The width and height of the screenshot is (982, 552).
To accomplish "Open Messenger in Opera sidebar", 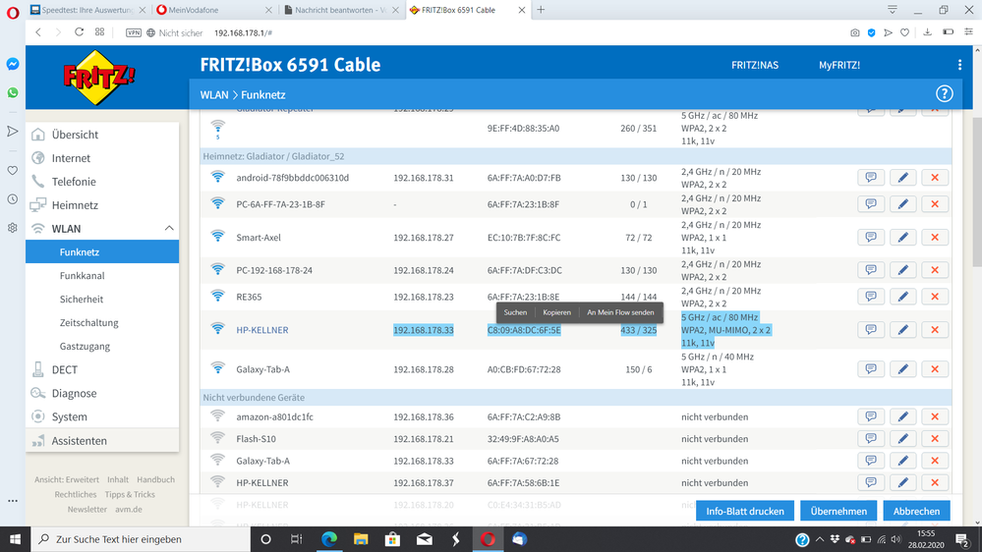I will pos(13,64).
